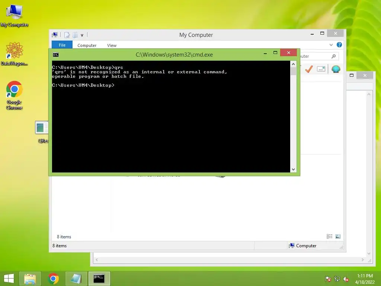Click back window scroll-down arrow

tap(369, 253)
